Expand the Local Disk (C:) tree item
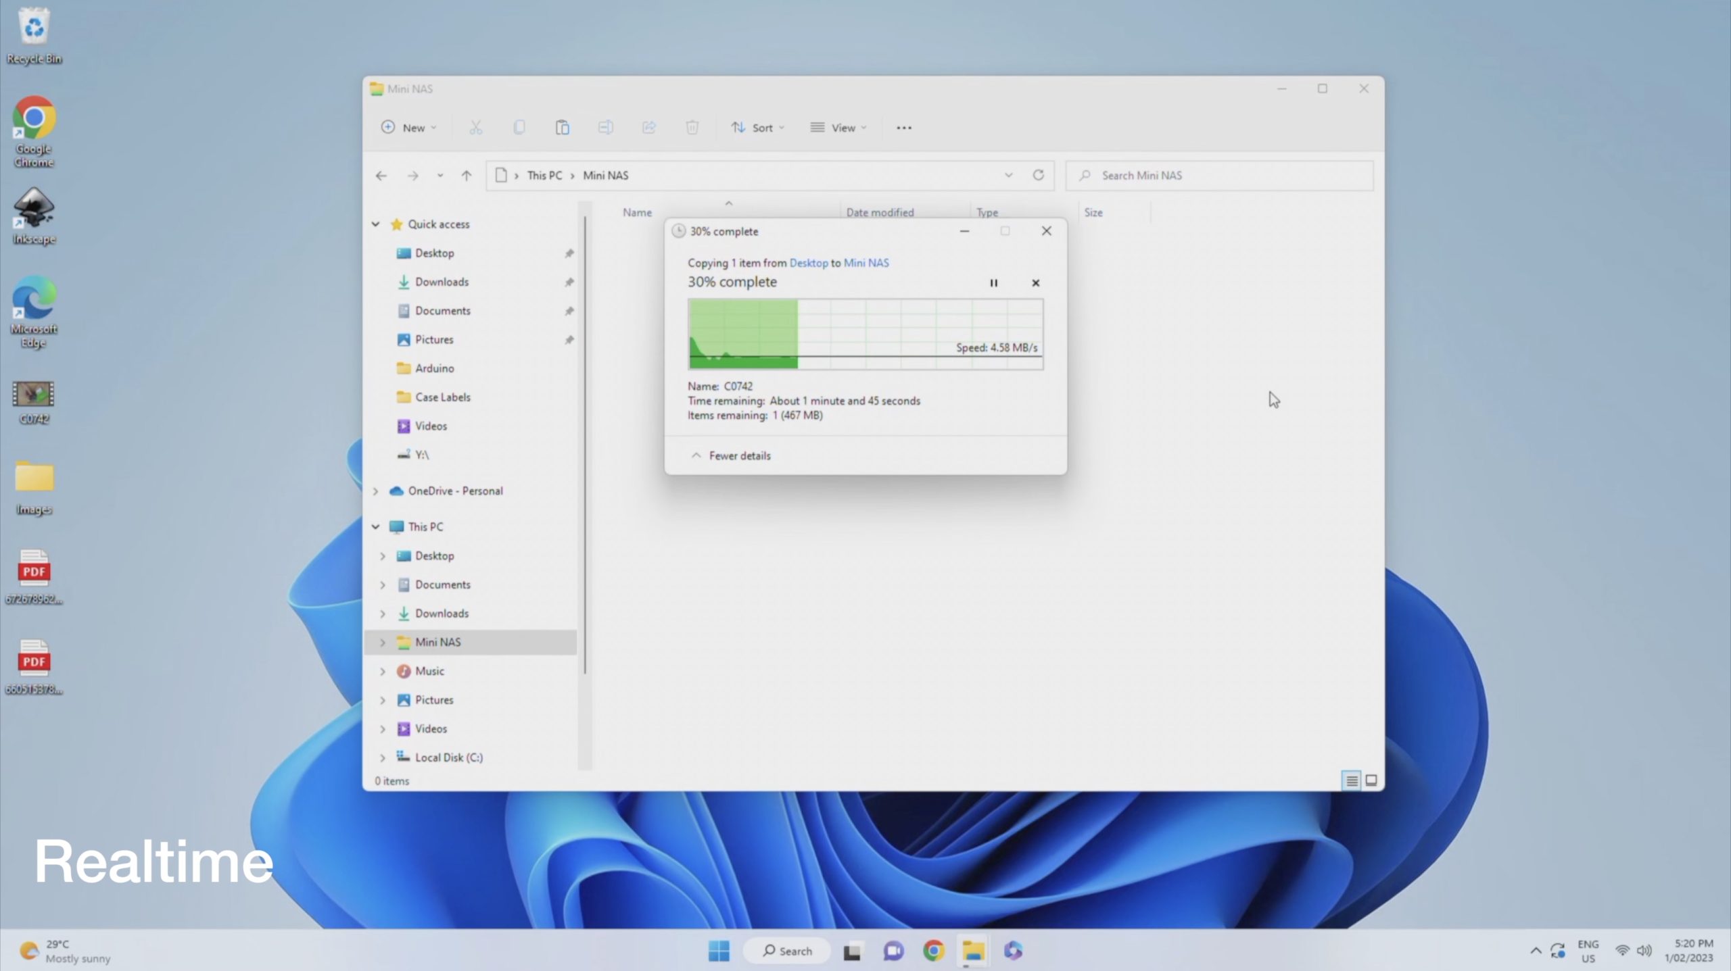The image size is (1731, 971). [x=383, y=757]
